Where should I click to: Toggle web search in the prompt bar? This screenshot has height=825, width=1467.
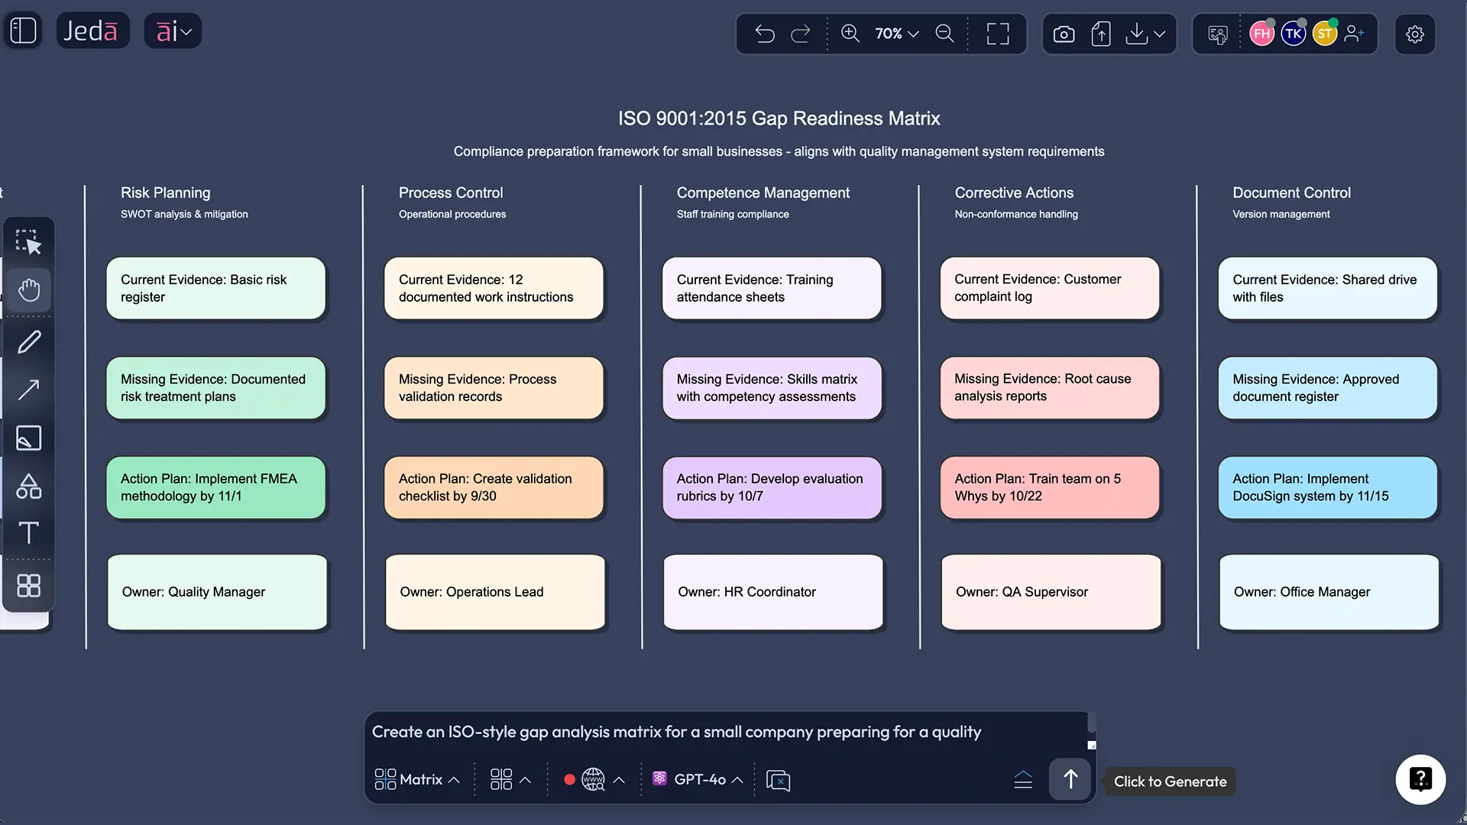593,779
